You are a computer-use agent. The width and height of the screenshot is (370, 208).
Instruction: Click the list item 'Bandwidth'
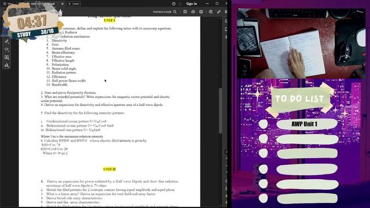coord(60,84)
